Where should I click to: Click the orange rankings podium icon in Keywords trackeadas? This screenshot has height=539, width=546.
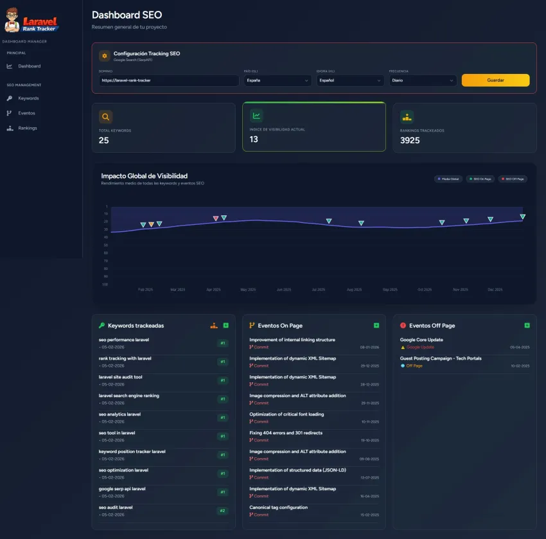click(214, 326)
